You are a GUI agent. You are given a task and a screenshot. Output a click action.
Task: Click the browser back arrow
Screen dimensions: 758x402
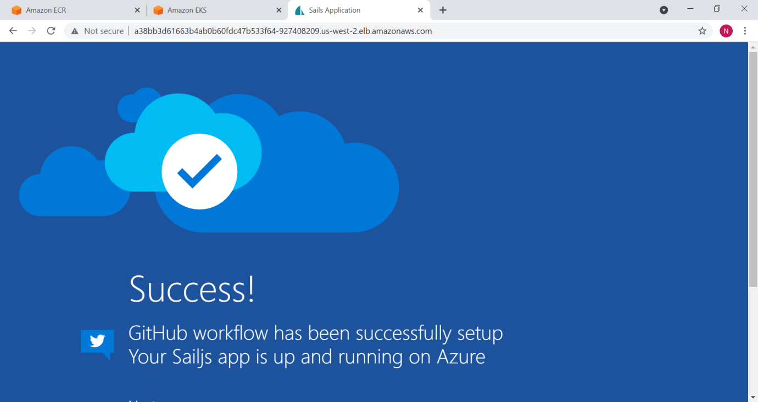(13, 31)
